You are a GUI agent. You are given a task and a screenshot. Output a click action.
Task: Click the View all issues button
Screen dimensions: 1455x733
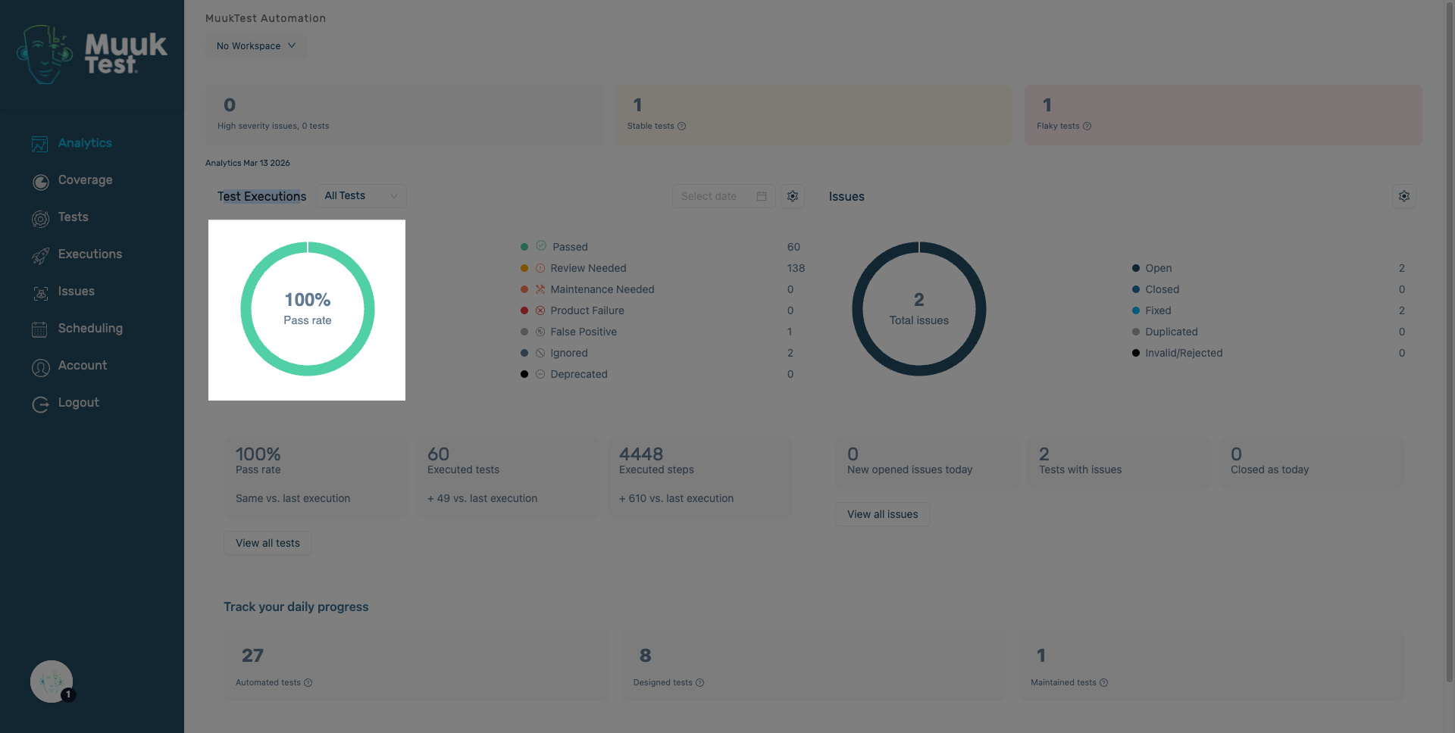tap(883, 514)
